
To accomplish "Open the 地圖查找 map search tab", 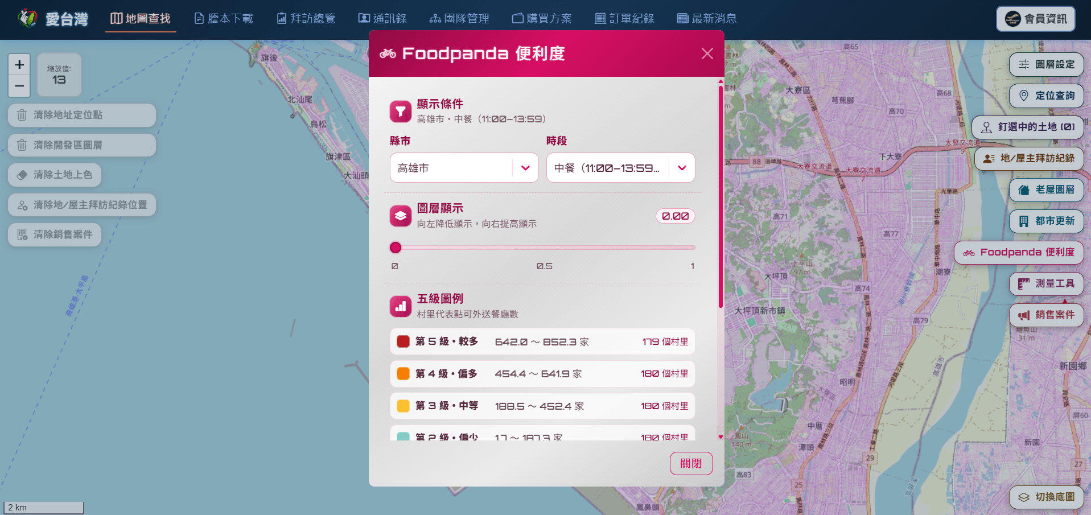I will [141, 19].
